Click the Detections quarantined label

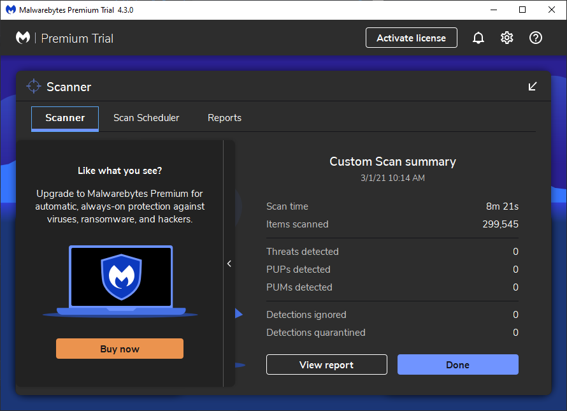tap(316, 333)
